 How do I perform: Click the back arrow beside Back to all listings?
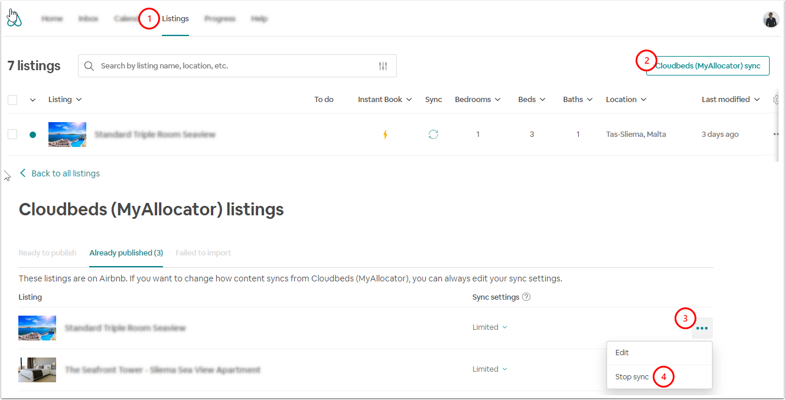tap(23, 173)
